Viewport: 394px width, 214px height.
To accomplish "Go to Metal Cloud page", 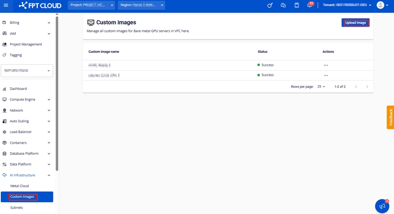I will tap(20, 186).
